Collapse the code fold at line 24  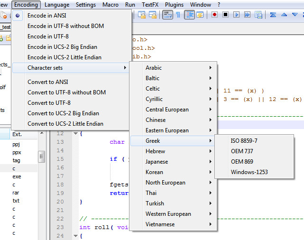click(x=75, y=236)
